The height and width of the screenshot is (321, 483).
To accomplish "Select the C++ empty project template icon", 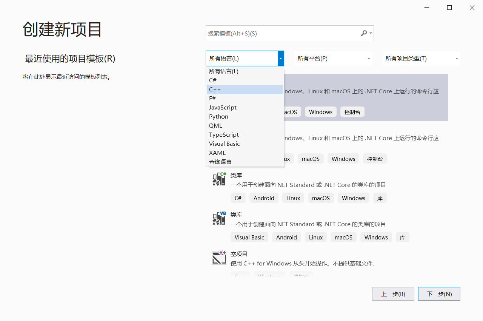I will point(219,258).
